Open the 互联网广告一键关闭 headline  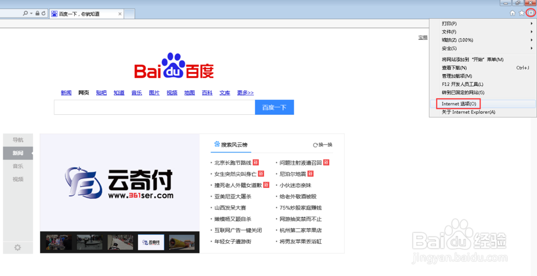click(x=238, y=230)
